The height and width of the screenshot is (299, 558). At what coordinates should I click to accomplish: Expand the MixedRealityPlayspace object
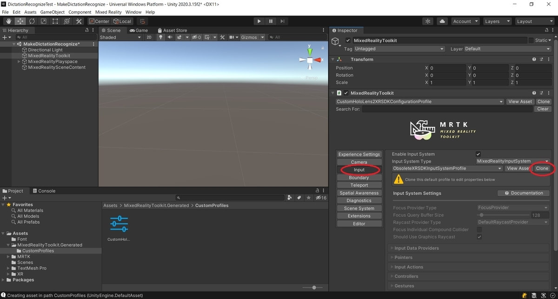point(19,61)
